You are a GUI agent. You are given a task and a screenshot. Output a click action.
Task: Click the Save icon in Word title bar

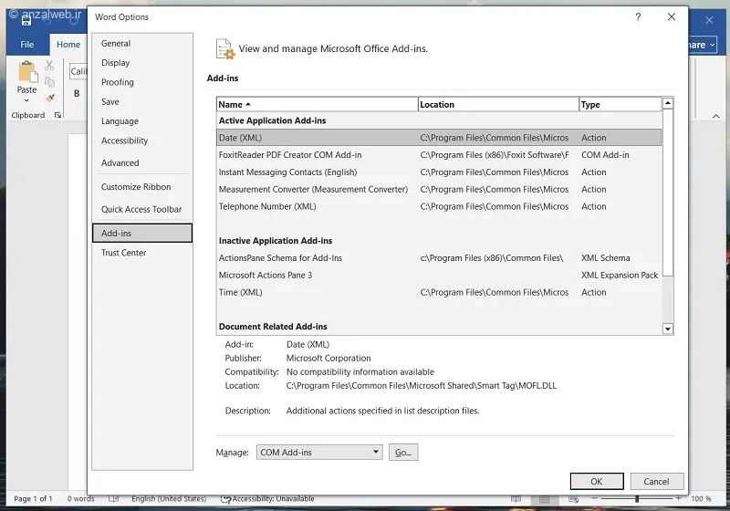tap(26, 20)
